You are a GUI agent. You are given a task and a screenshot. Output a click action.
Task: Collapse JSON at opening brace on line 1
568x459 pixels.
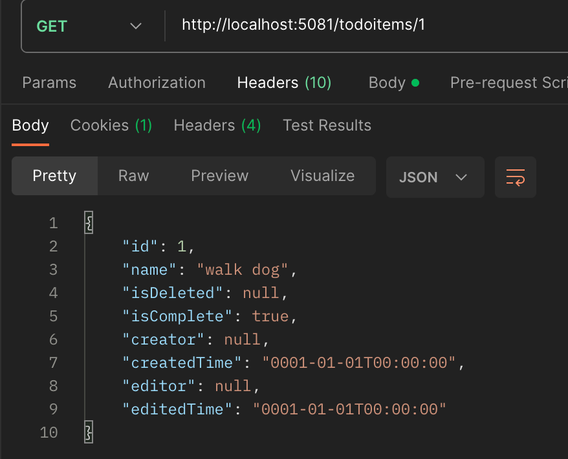89,222
